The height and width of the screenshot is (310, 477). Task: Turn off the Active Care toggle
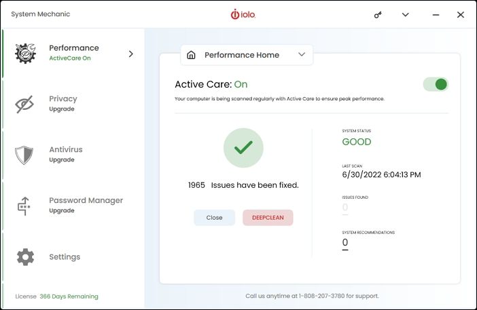(436, 84)
